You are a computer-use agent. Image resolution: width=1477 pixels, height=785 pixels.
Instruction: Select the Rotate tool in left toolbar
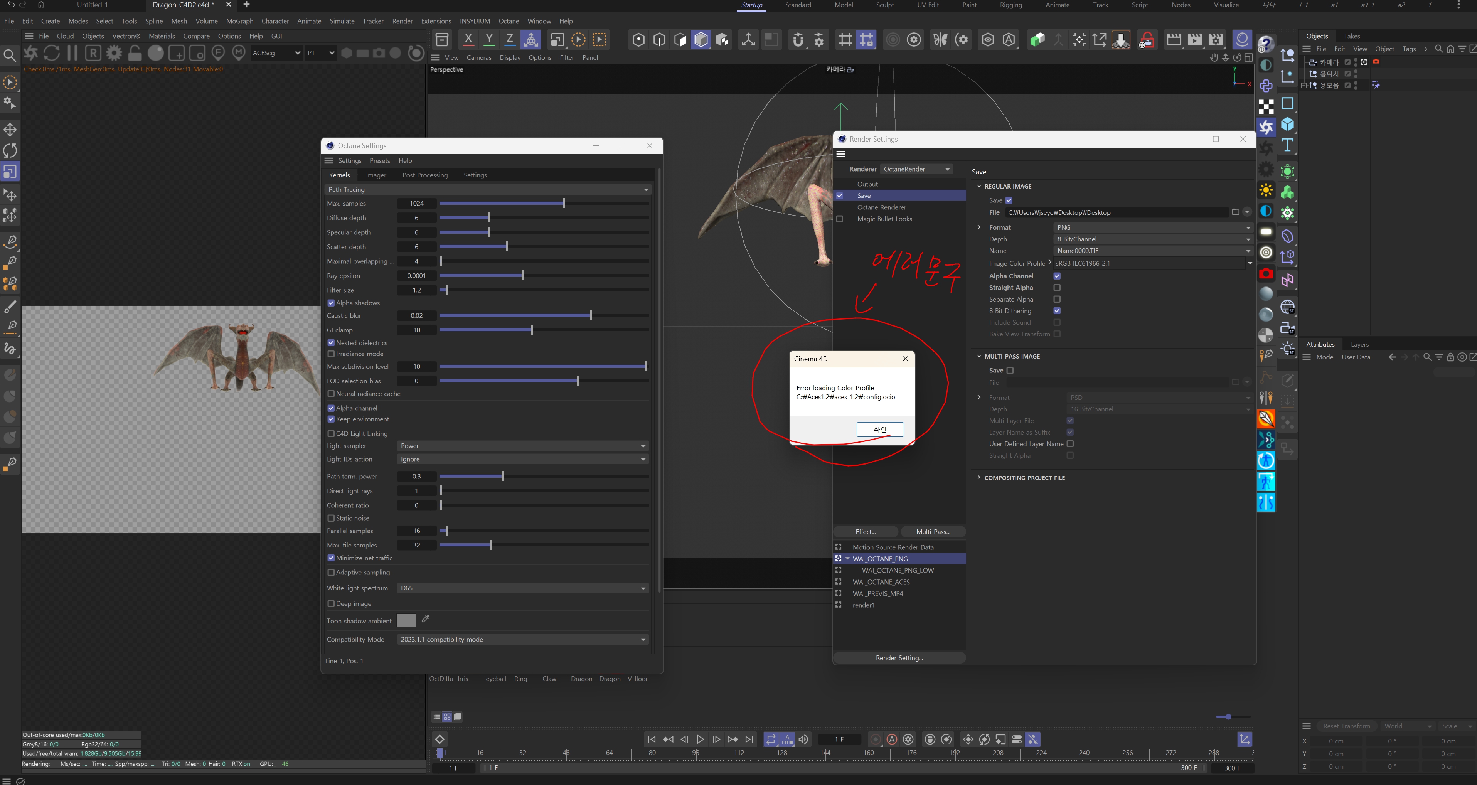coord(10,151)
